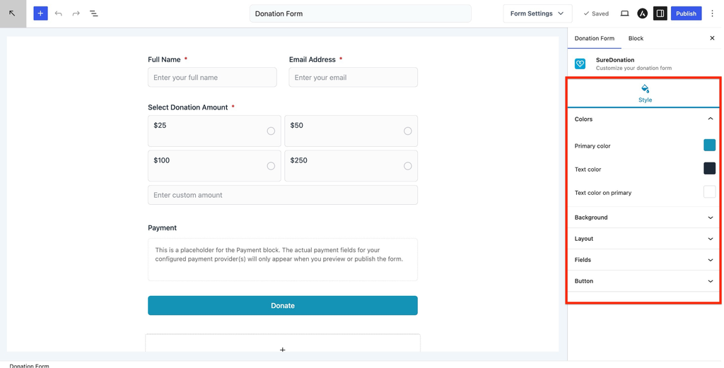The image size is (724, 368).
Task: Collapse the Colors section
Action: 643,119
